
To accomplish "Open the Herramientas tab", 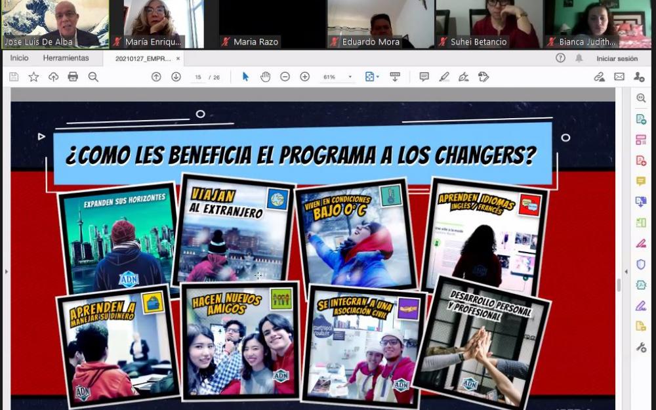I will pos(66,58).
